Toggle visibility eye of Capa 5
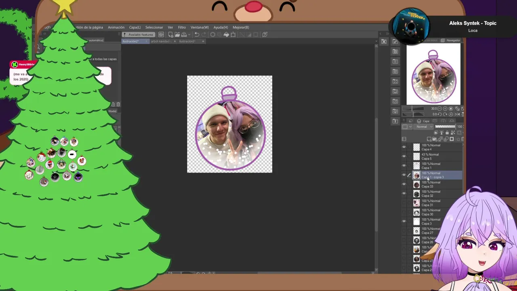The height and width of the screenshot is (291, 517). 404,156
